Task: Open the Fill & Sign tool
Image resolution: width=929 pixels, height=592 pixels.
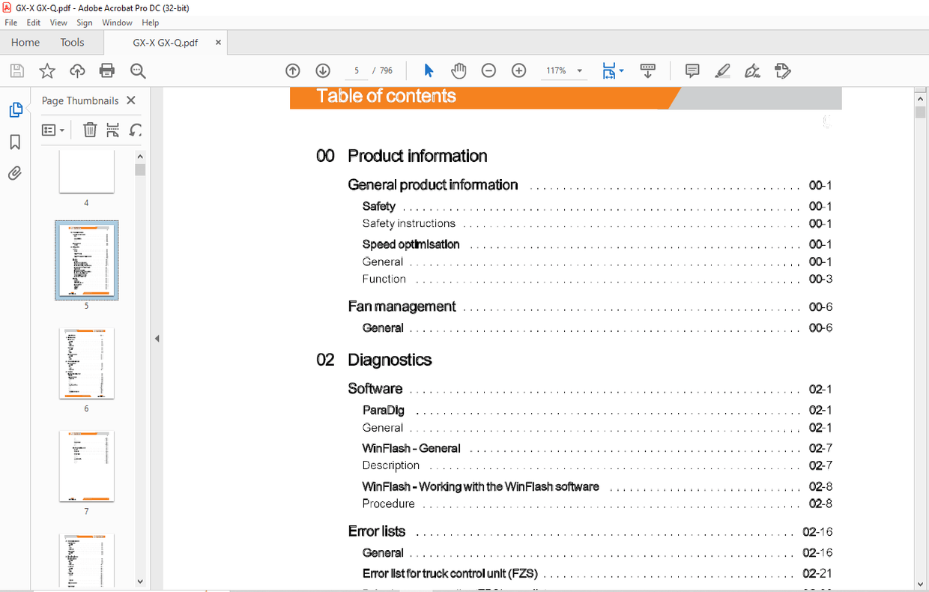Action: [752, 70]
